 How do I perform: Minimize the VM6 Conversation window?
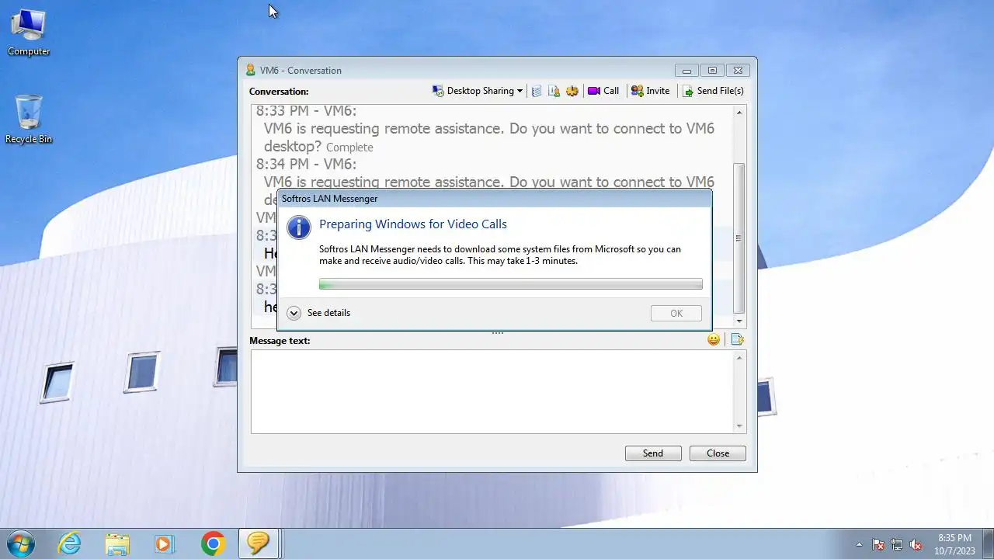tap(686, 70)
